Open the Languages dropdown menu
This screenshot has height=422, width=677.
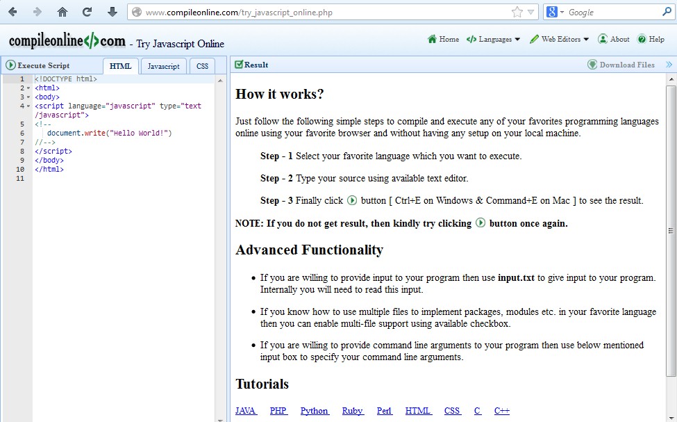(494, 40)
